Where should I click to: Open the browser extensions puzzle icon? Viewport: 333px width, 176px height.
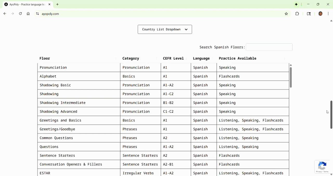297,14
